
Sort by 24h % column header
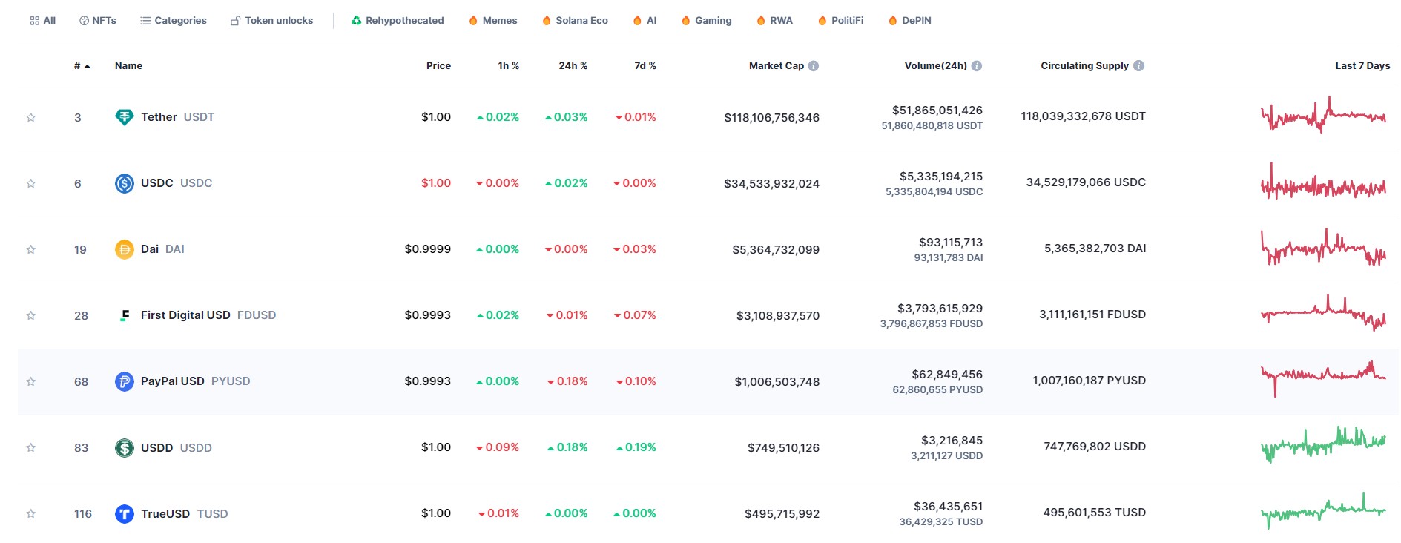[x=573, y=66]
